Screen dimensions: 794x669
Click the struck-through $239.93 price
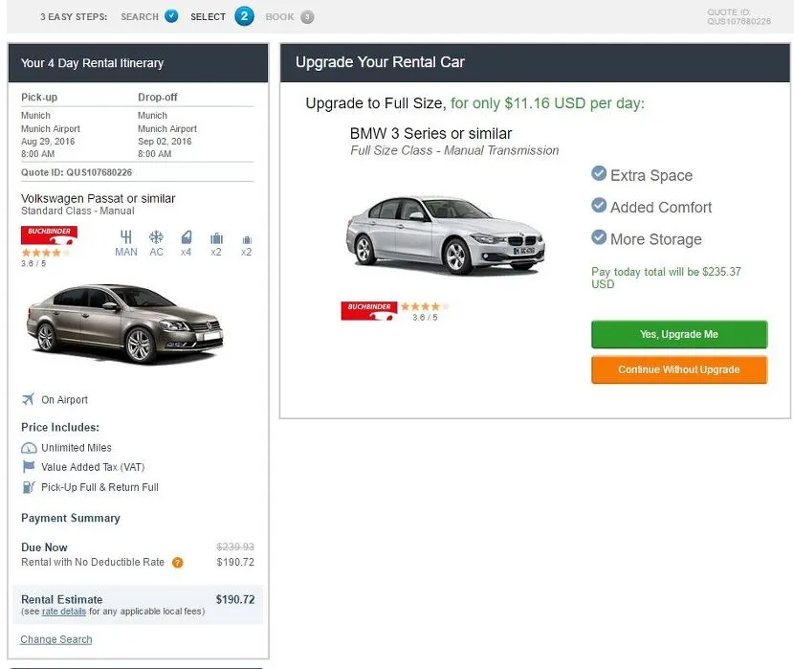[x=235, y=546]
